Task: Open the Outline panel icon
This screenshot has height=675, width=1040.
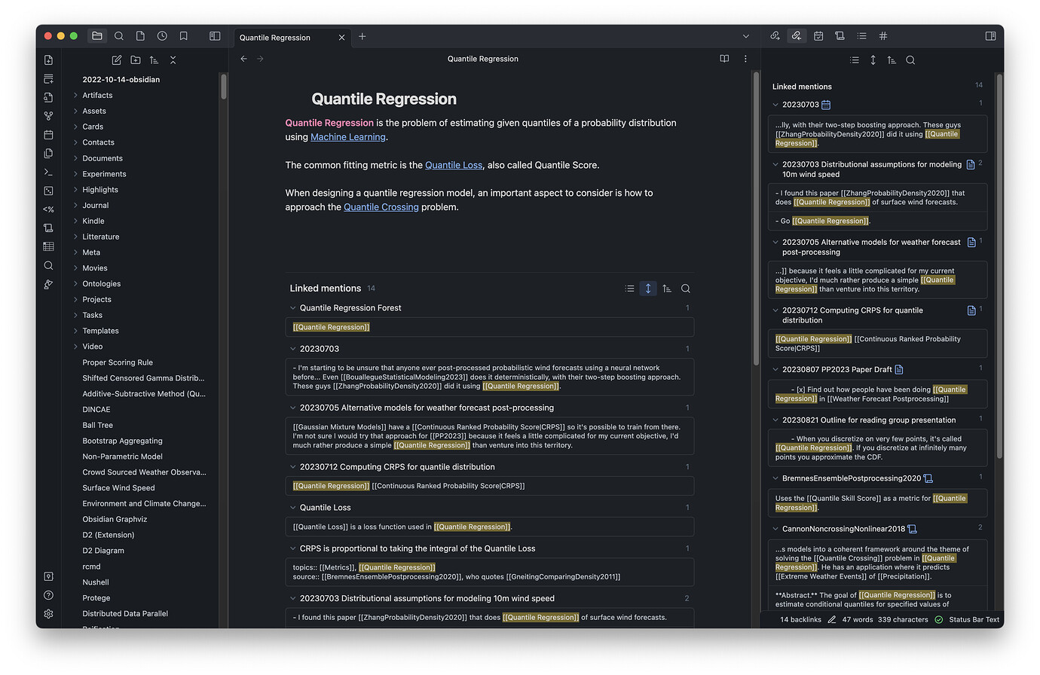Action: (861, 35)
